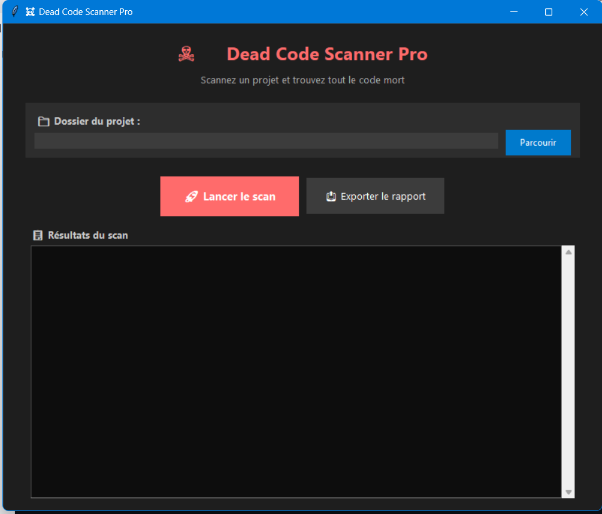Focus the project folder path field
602x514 pixels.
point(266,141)
